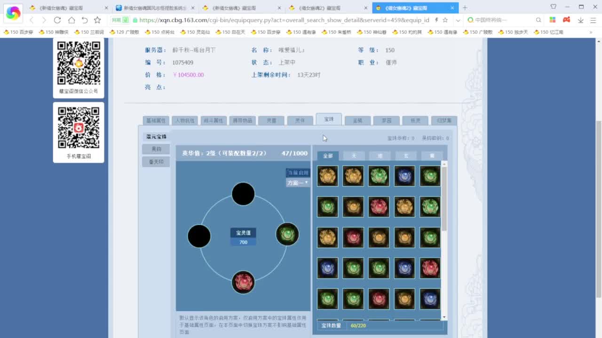Click the home icon in the browser toolbar

(71, 20)
